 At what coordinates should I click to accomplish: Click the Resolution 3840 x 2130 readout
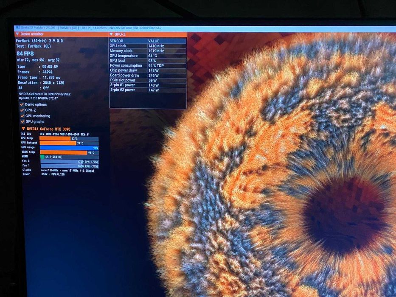pos(41,83)
